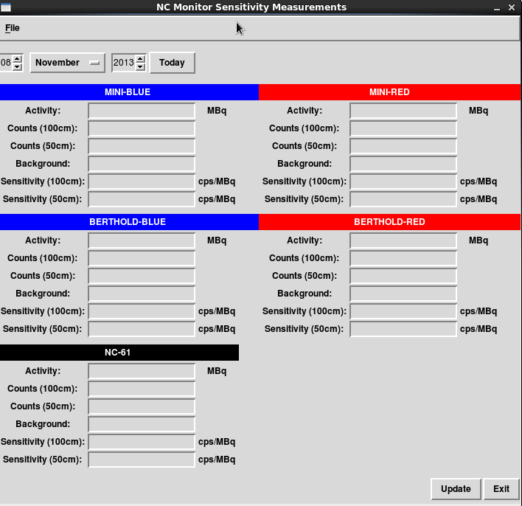The width and height of the screenshot is (522, 506).
Task: Close the NC Monitor window
Action: (x=512, y=7)
